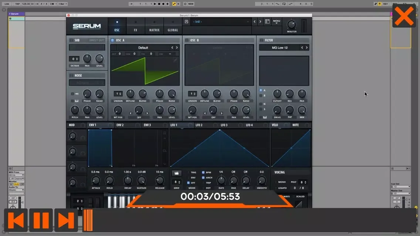Toggle filter routing B checkbox
This screenshot has height=236, width=420.
tap(261, 96)
